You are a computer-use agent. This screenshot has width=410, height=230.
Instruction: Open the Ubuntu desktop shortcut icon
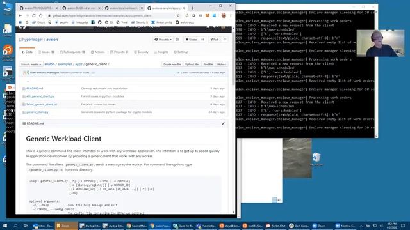click(8, 52)
